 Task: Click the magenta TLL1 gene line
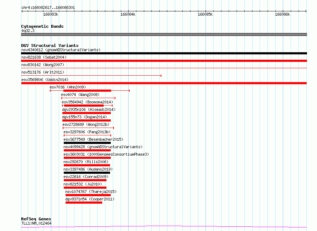(x=164, y=227)
